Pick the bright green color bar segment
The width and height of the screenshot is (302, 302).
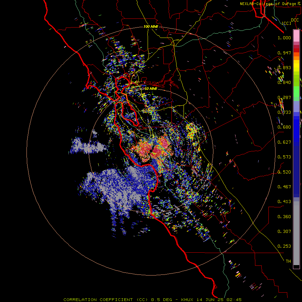tap(296, 92)
